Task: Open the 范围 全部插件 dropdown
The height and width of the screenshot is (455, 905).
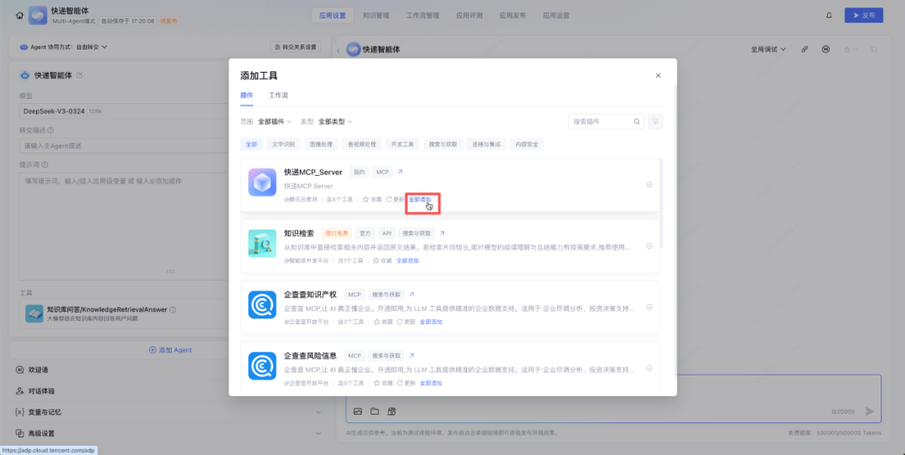Action: pos(274,122)
